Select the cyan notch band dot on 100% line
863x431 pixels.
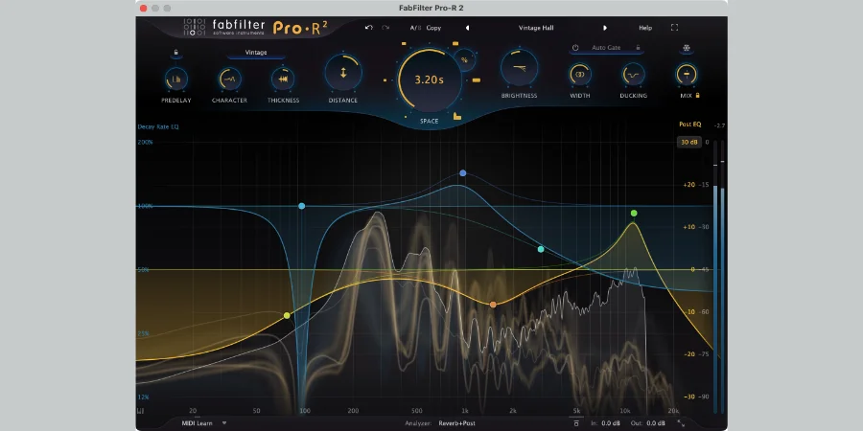tap(302, 206)
